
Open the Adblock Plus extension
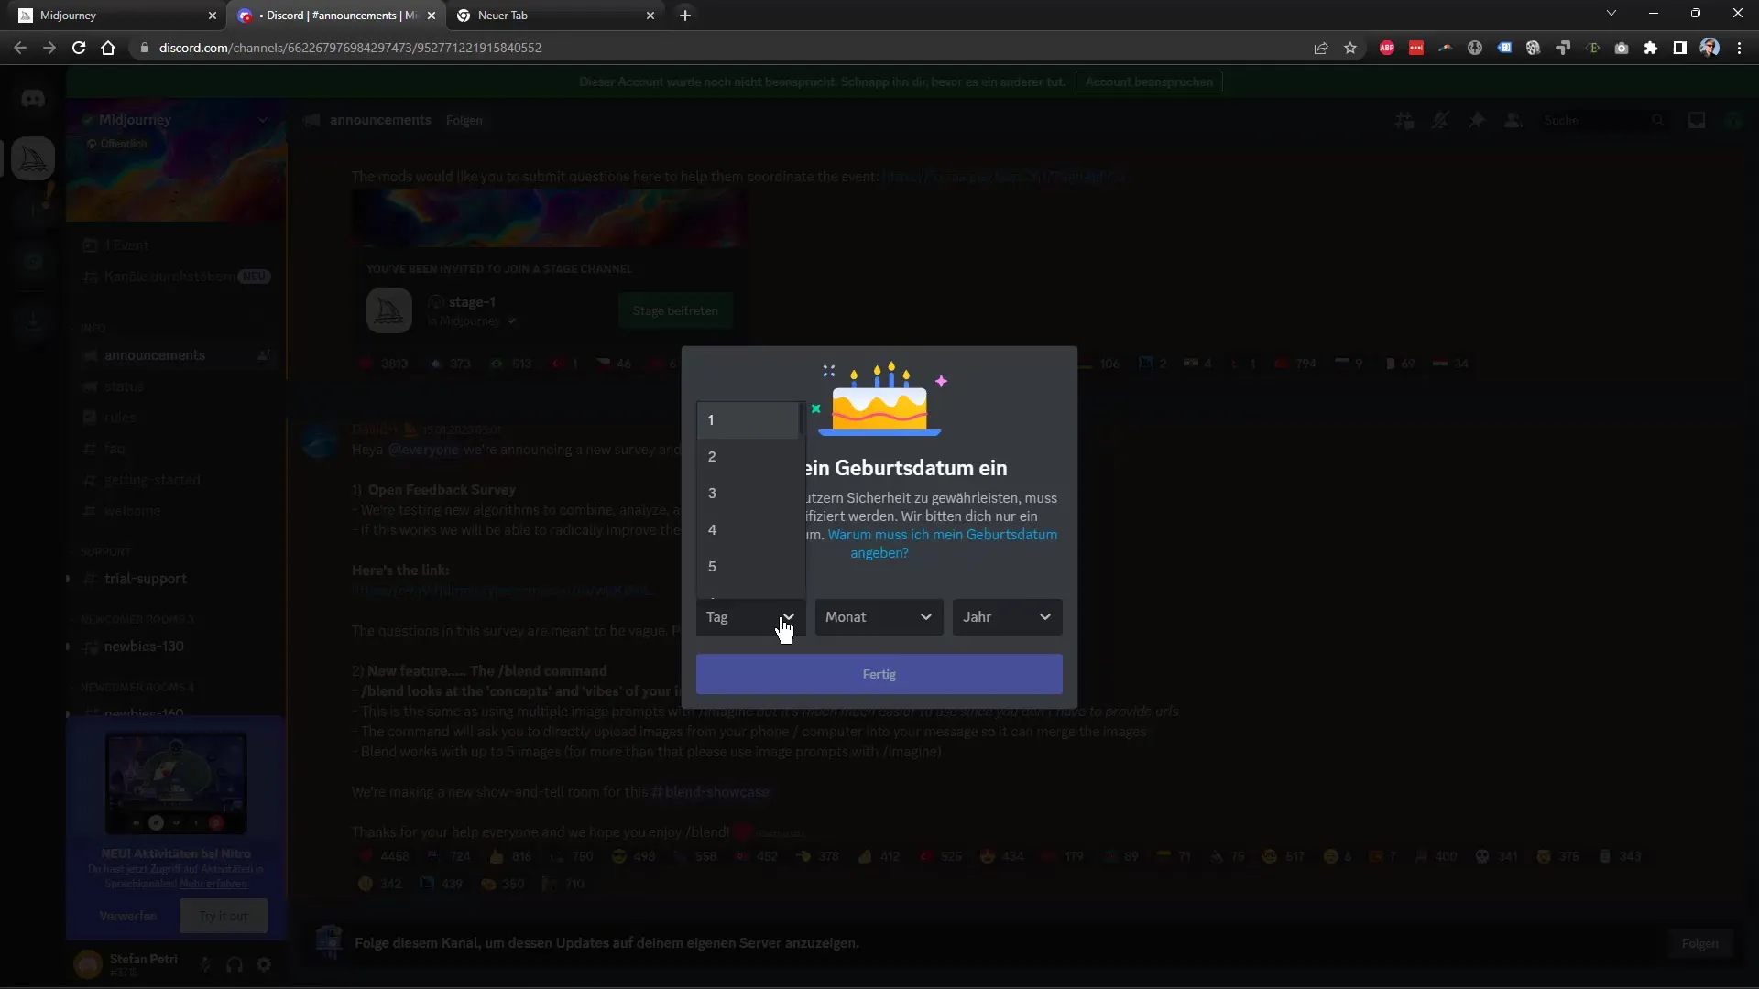point(1387,48)
